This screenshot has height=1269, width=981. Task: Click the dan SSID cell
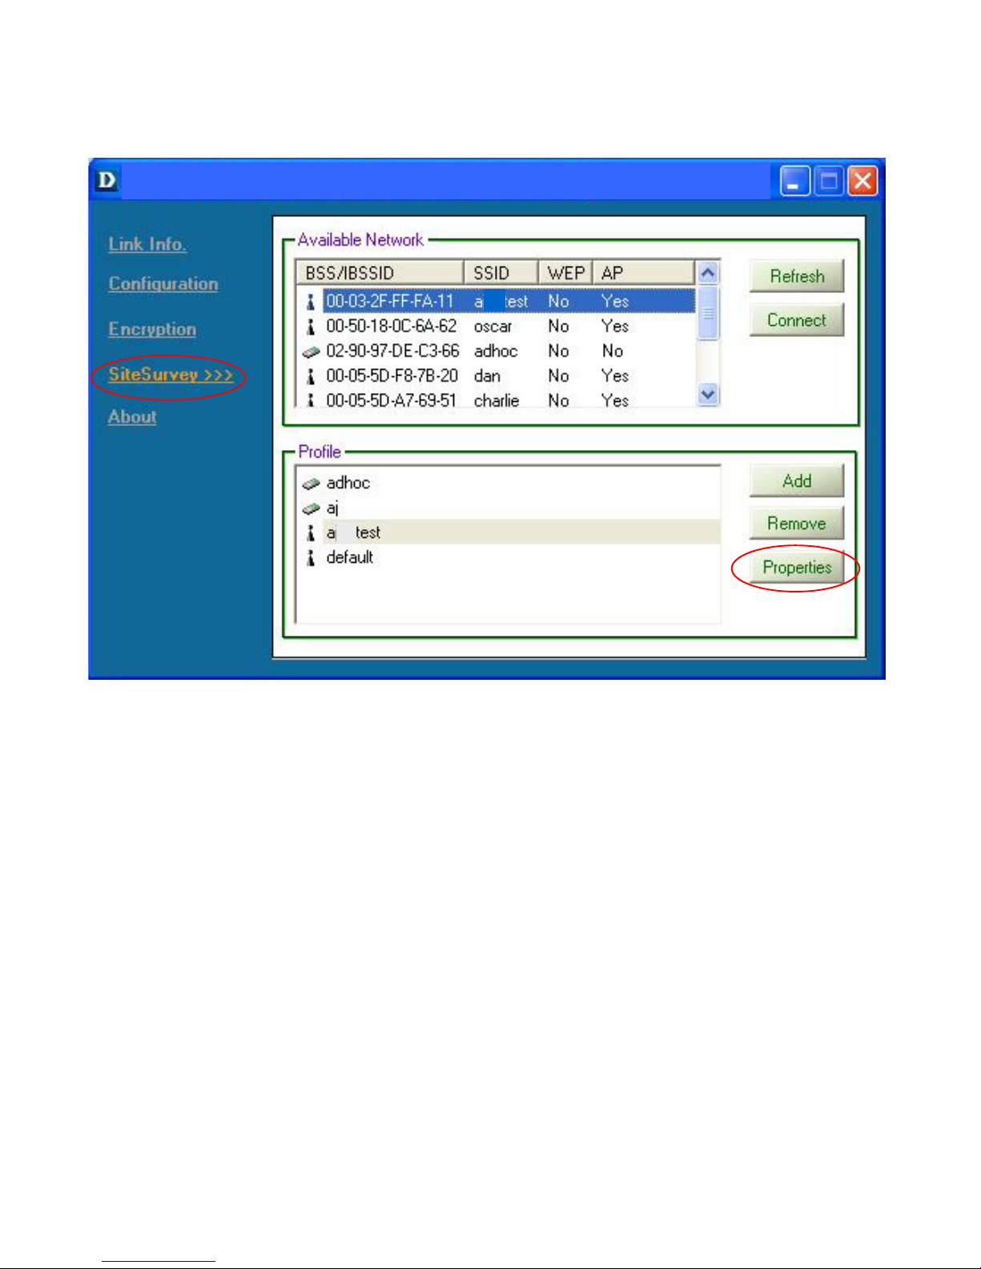pos(487,376)
